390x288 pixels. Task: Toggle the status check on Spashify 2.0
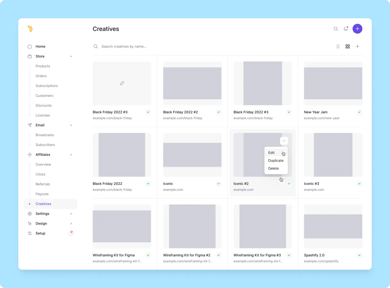[x=359, y=255]
